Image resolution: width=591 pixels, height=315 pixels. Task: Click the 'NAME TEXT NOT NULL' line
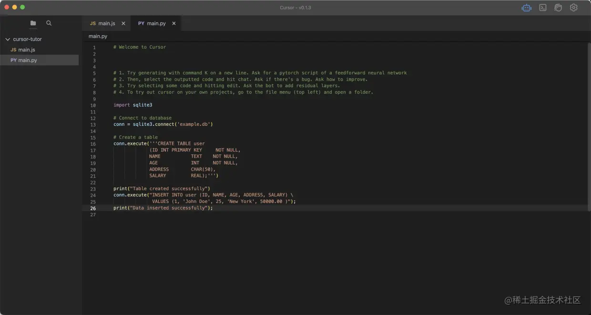[x=194, y=156]
